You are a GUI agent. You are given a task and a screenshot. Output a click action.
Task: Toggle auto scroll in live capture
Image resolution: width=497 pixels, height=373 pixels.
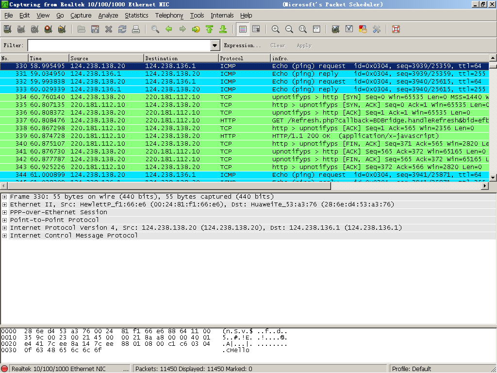[x=256, y=29]
